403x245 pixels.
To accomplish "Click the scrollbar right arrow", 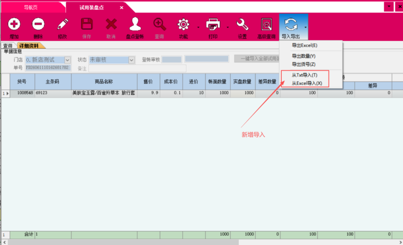I will [x=401, y=242].
